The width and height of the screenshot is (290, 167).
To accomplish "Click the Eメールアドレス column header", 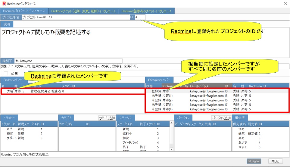I will [x=206, y=86].
